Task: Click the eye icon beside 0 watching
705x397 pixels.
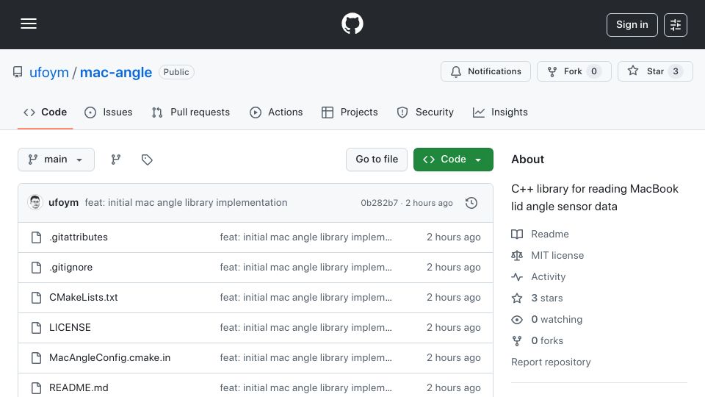Action: [517, 320]
